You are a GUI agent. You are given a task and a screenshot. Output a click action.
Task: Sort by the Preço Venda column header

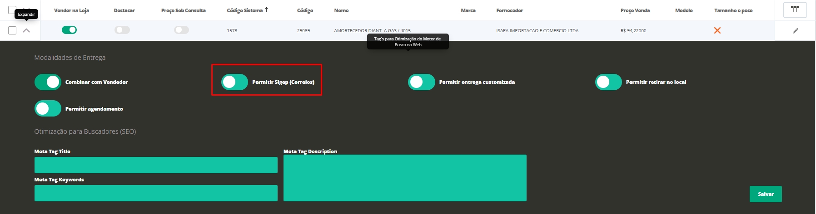pos(635,10)
